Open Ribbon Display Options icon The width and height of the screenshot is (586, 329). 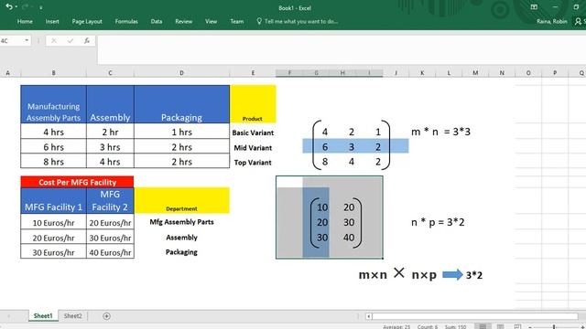click(534, 7)
